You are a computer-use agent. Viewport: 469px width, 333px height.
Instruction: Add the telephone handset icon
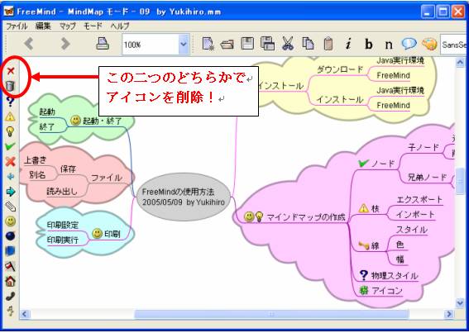click(10, 297)
